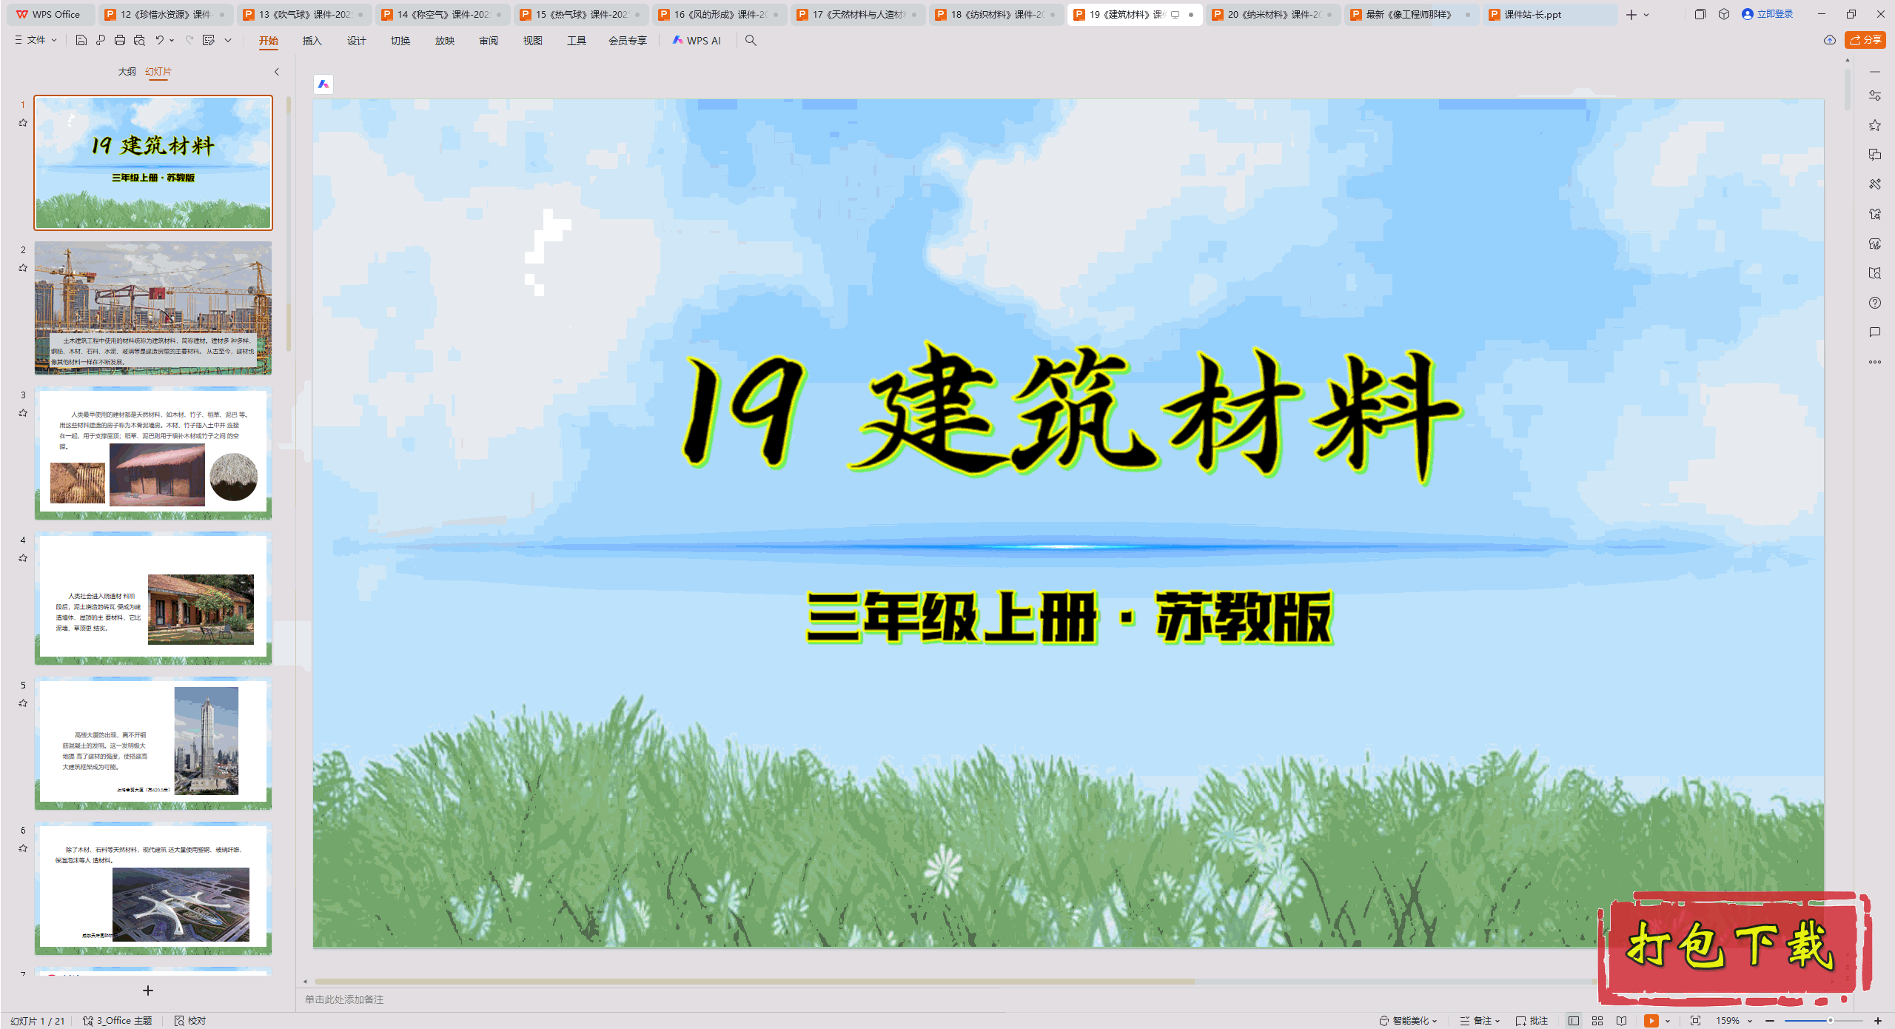The image size is (1895, 1029).
Task: Click the help question-mark icon in sidebar
Action: point(1875,303)
